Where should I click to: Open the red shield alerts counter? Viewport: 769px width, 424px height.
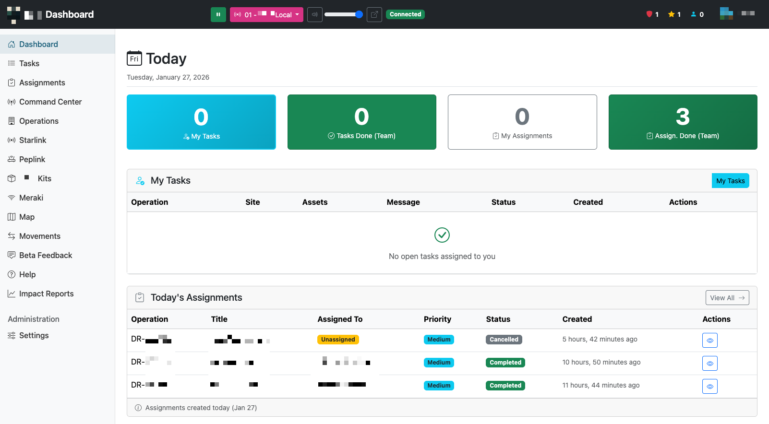[652, 14]
